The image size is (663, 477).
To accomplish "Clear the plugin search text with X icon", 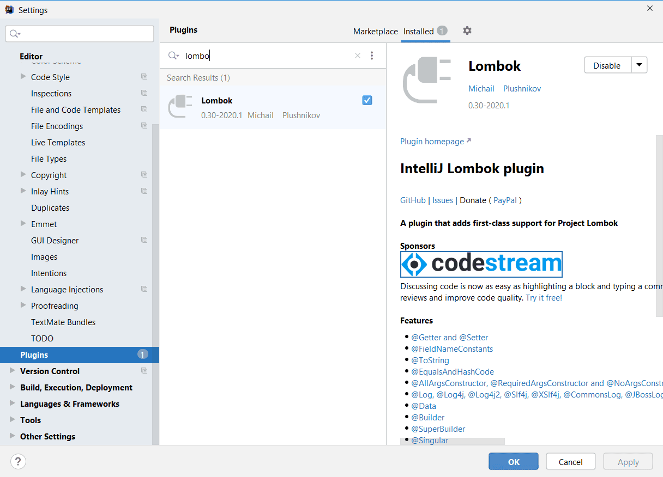I will pos(358,56).
